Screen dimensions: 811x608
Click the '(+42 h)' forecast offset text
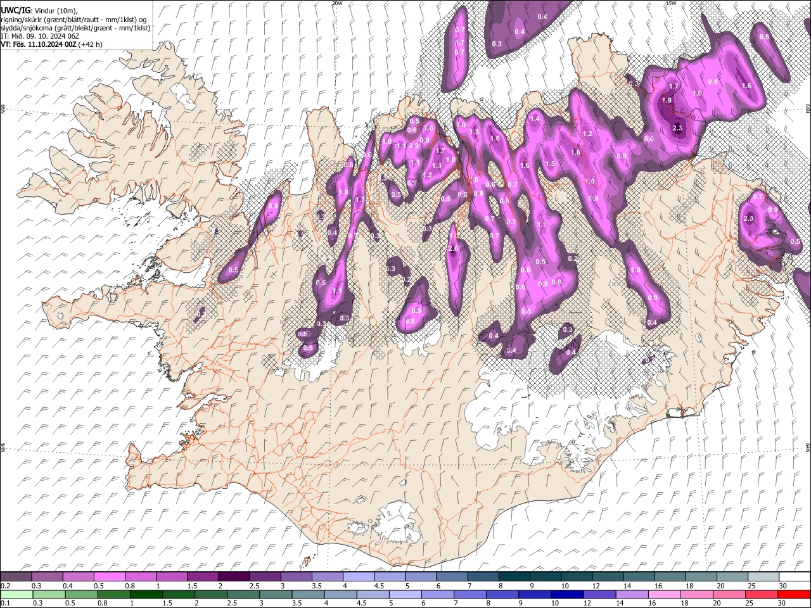[91, 44]
